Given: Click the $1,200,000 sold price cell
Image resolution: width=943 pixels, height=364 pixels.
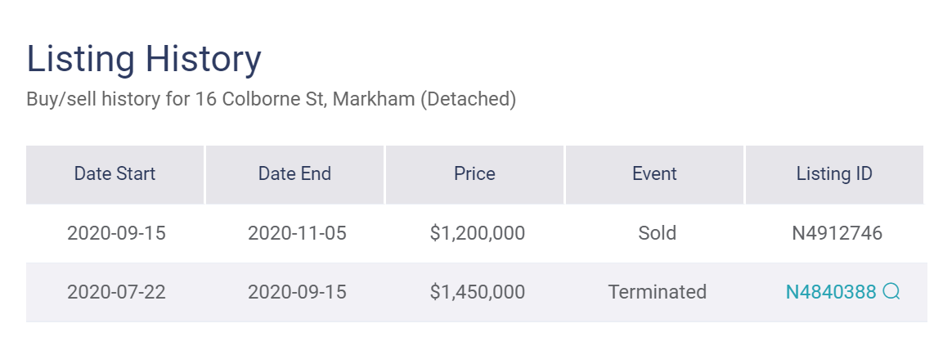Looking at the screenshot, I should pos(478,233).
